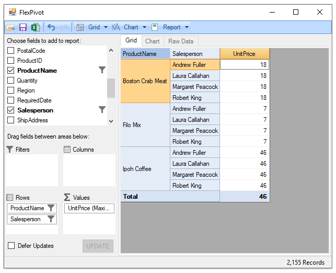The width and height of the screenshot is (336, 273).
Task: Uncheck the ProductName field checkbox
Action: pyautogui.click(x=11, y=71)
